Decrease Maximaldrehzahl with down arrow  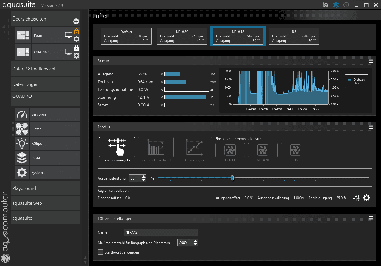(x=195, y=244)
